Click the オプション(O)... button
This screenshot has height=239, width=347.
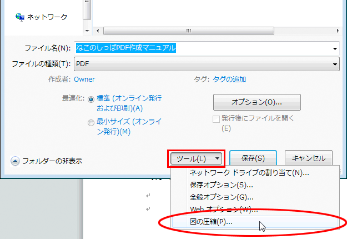pos(257,102)
